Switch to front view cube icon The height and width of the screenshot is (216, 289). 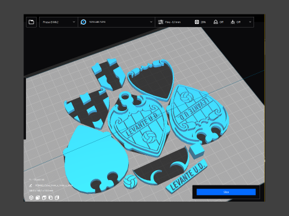coord(37,198)
